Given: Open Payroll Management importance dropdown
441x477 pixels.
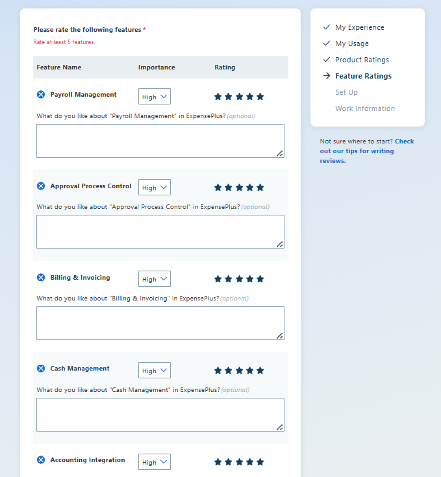Looking at the screenshot, I should 155,97.
